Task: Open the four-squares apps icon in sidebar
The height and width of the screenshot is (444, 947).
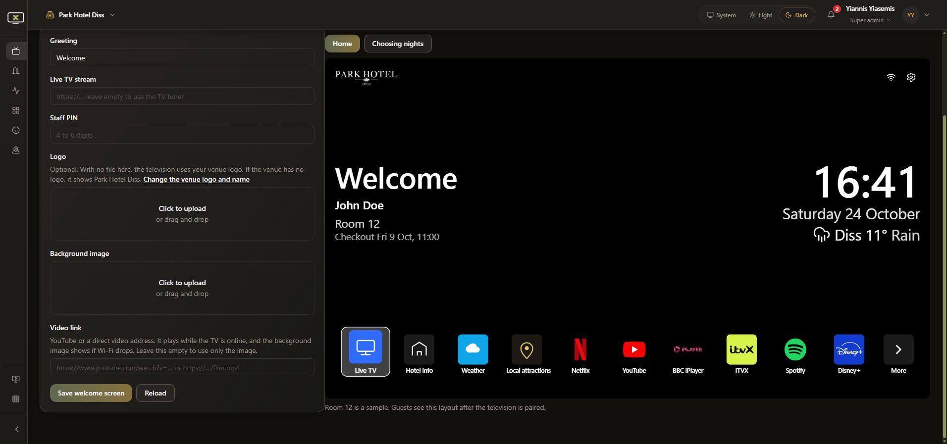Action: tap(16, 110)
